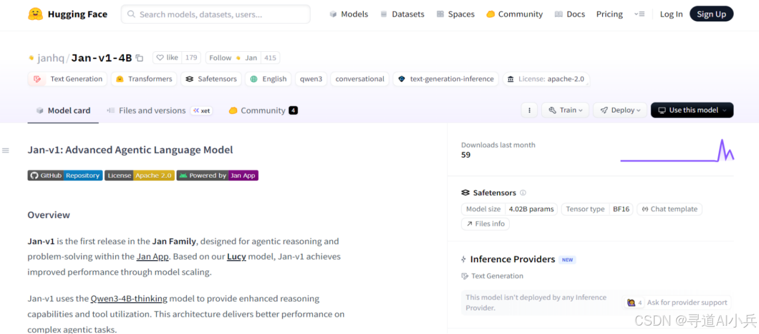This screenshot has height=334, width=759.
Task: Click the Inference Providers heading
Action: coord(512,259)
